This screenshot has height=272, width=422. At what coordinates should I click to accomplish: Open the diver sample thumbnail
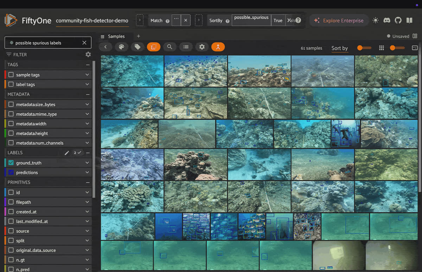coord(345,134)
